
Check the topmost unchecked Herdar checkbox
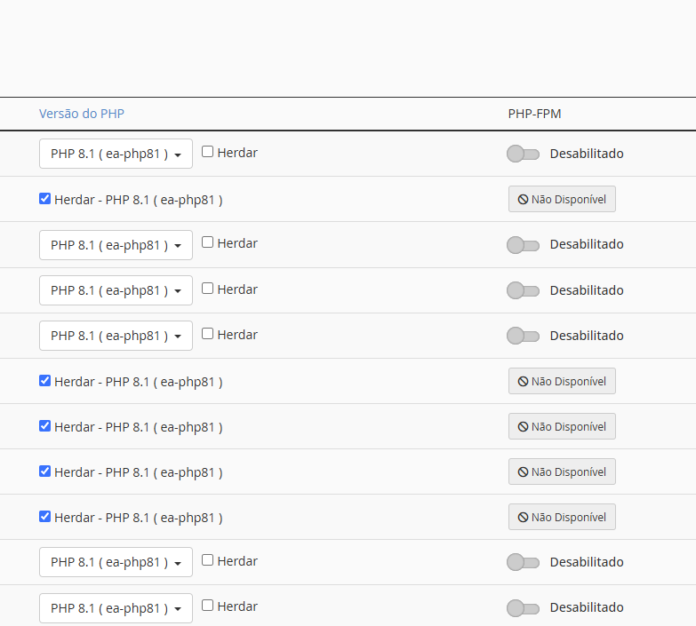207,152
